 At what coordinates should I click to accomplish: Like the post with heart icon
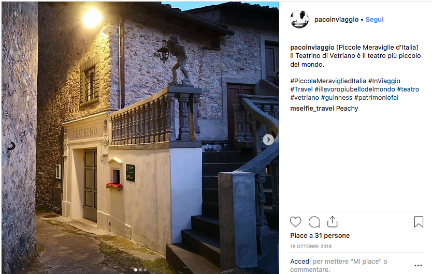pyautogui.click(x=295, y=222)
